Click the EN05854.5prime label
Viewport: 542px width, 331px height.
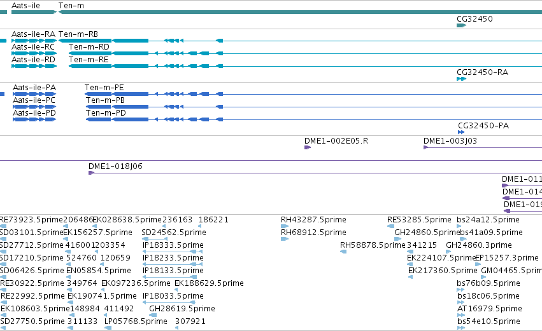click(x=99, y=271)
